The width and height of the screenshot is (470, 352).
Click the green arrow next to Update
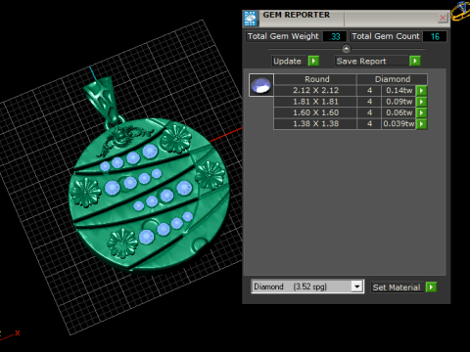[x=313, y=61]
